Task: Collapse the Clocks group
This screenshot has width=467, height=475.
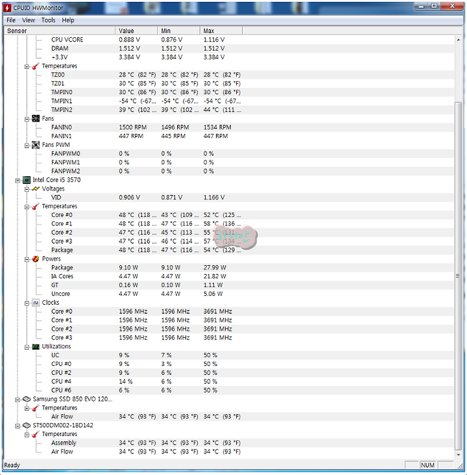Action: pyautogui.click(x=27, y=303)
